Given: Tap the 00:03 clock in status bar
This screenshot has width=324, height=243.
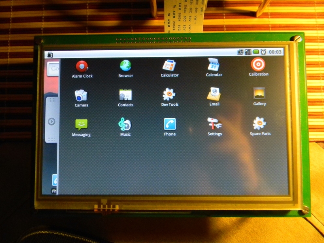Looking at the screenshot, I should [x=275, y=52].
